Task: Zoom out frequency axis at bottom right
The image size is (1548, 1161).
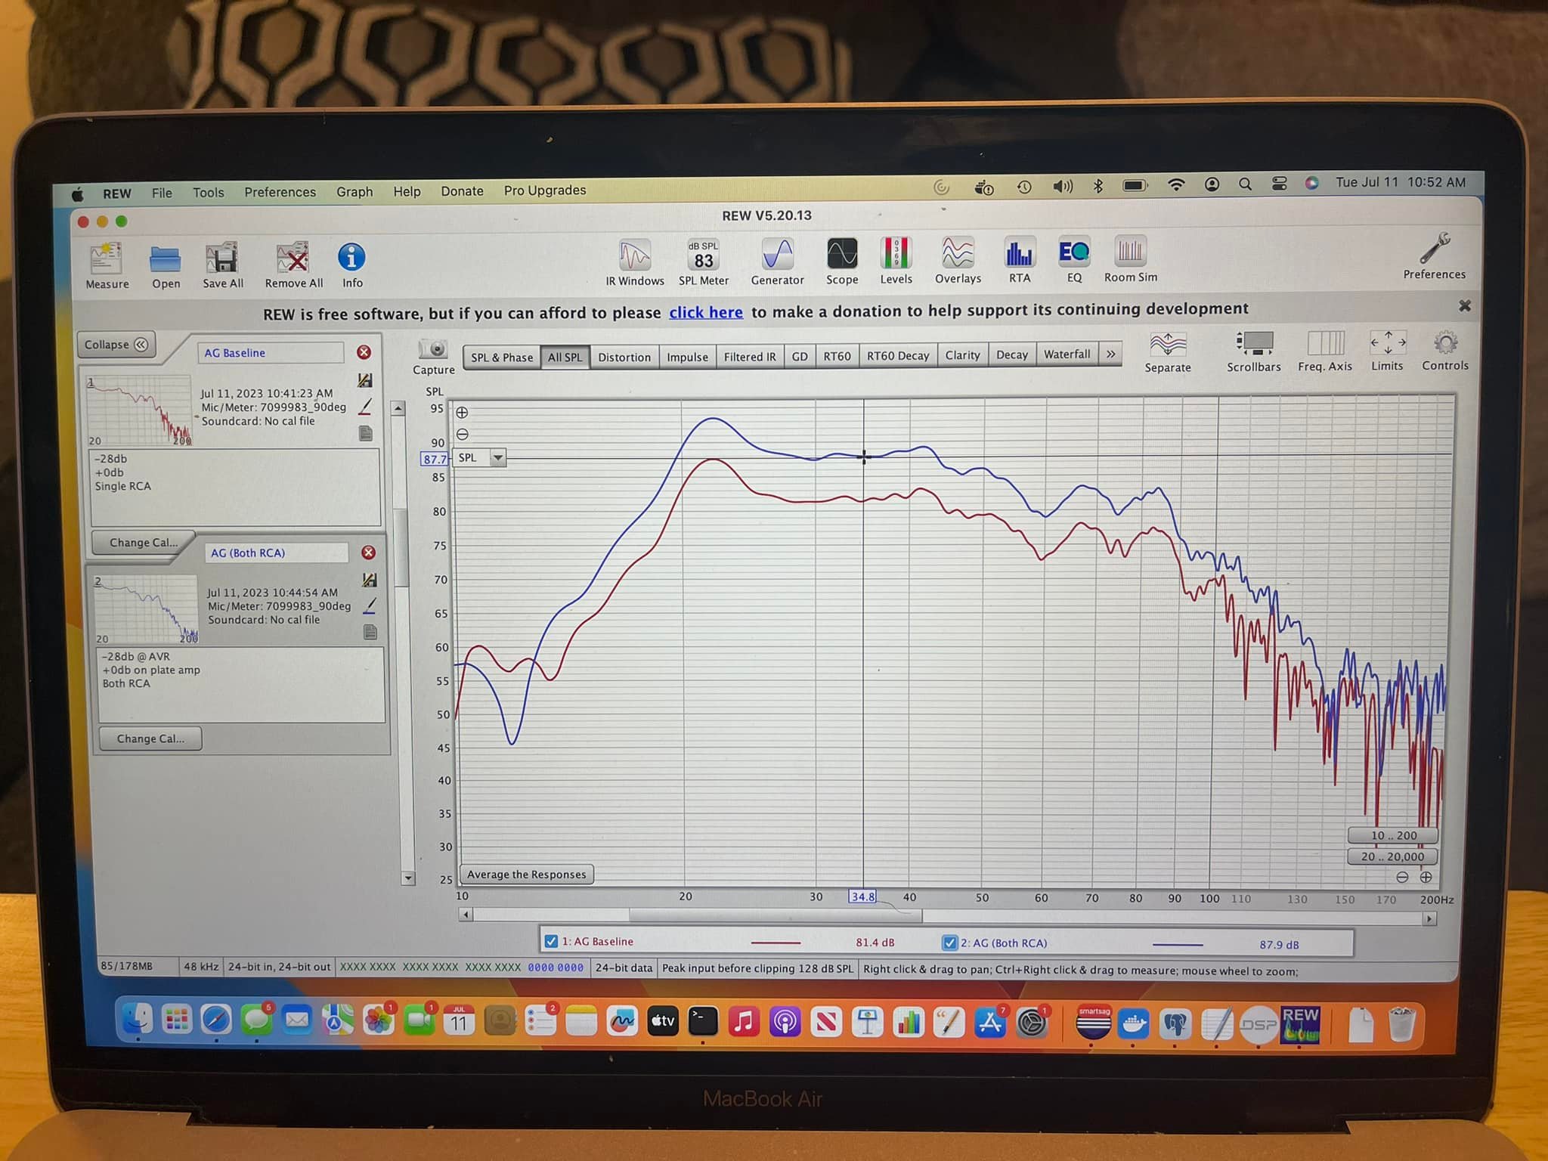Action: (1402, 877)
